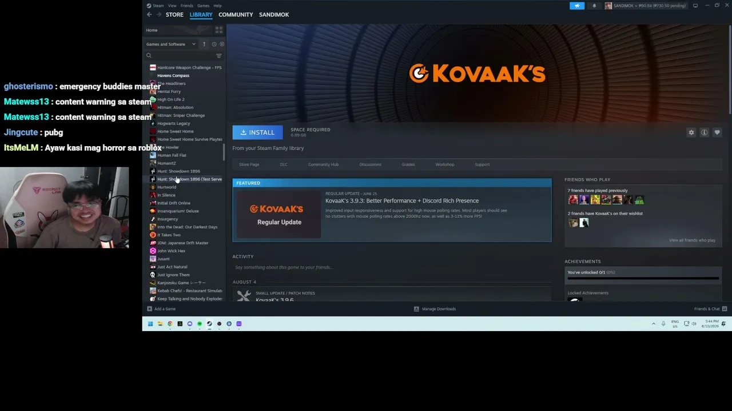Sort library with the up arrow icon
732x411 pixels.
[x=204, y=44]
